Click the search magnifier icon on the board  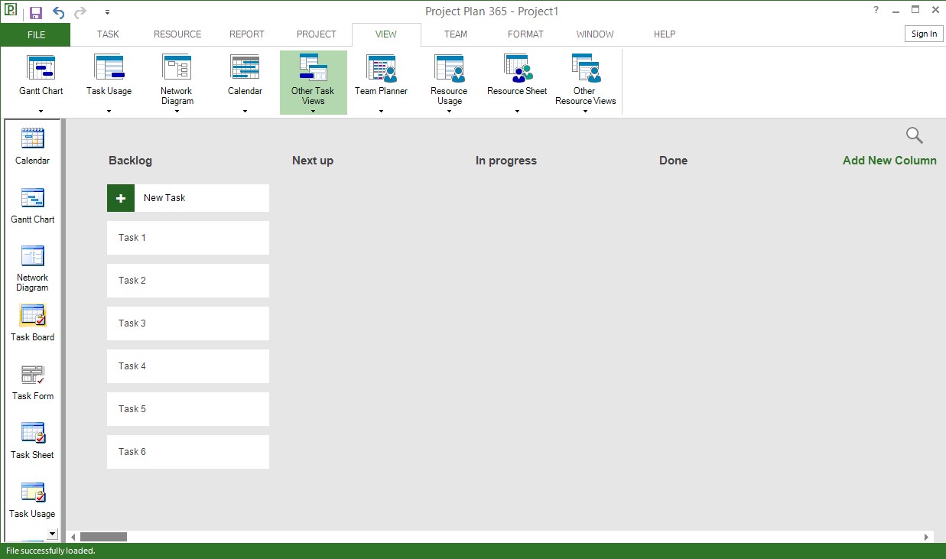[914, 135]
